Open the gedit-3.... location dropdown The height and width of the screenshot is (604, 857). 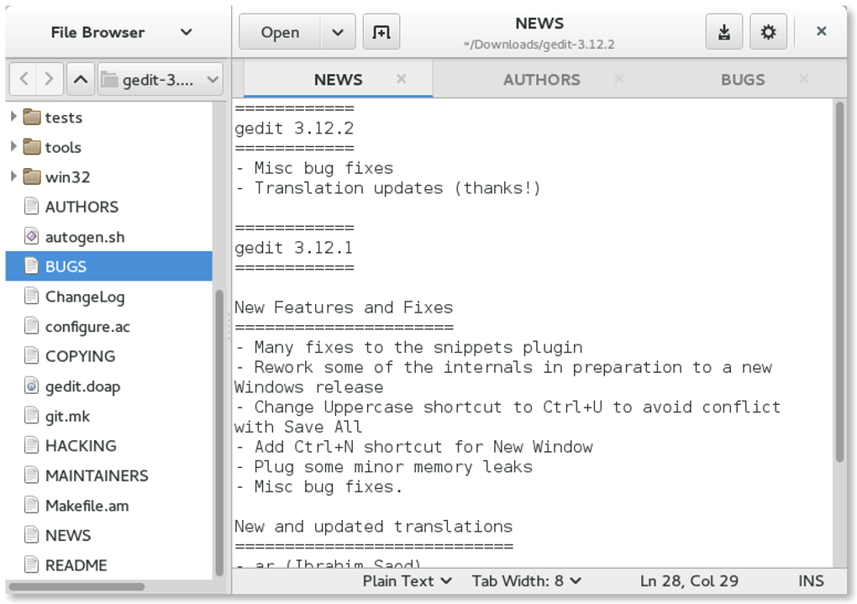point(160,80)
